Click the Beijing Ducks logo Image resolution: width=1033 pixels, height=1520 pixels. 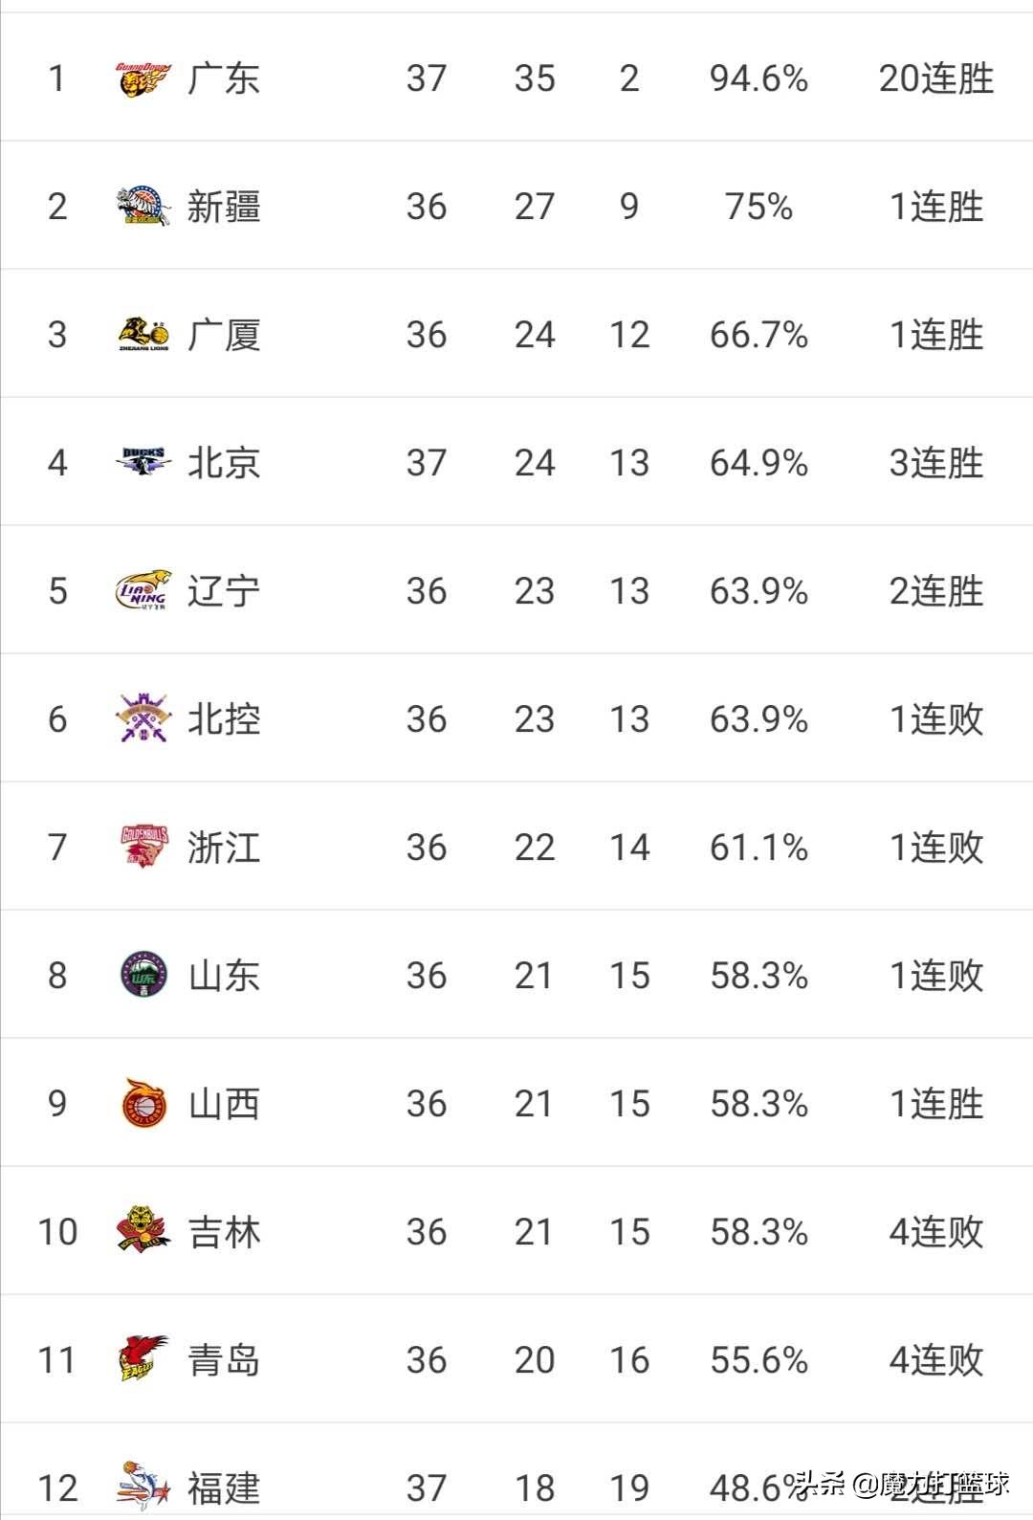tap(143, 463)
